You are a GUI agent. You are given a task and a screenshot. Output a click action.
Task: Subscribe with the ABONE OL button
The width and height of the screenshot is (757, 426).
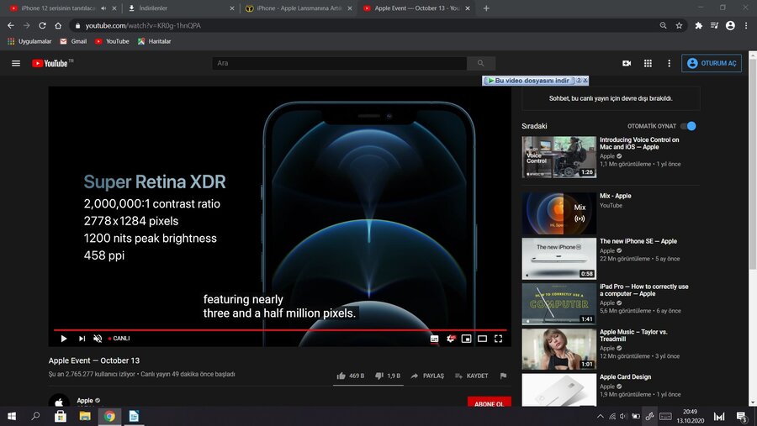tap(489, 402)
